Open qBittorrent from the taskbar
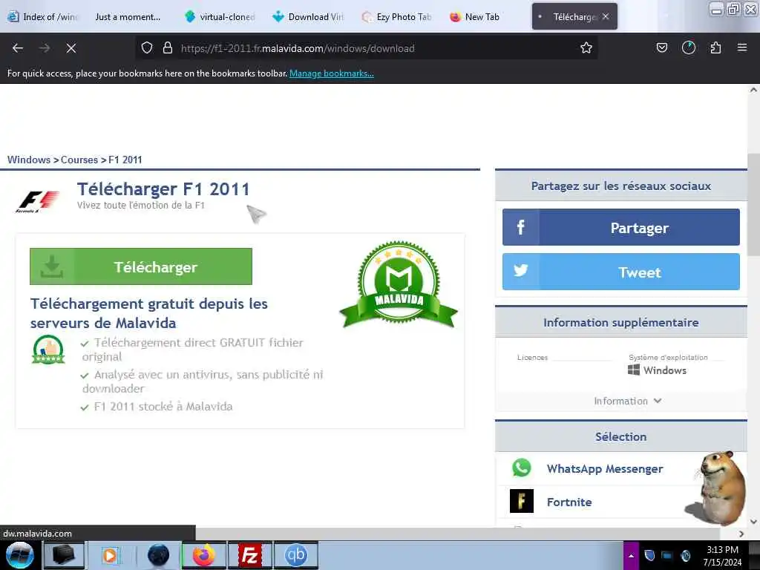Image resolution: width=760 pixels, height=570 pixels. pos(296,555)
